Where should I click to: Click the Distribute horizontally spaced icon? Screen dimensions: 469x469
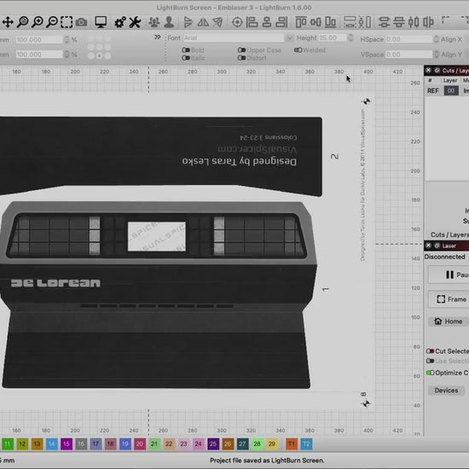350,22
